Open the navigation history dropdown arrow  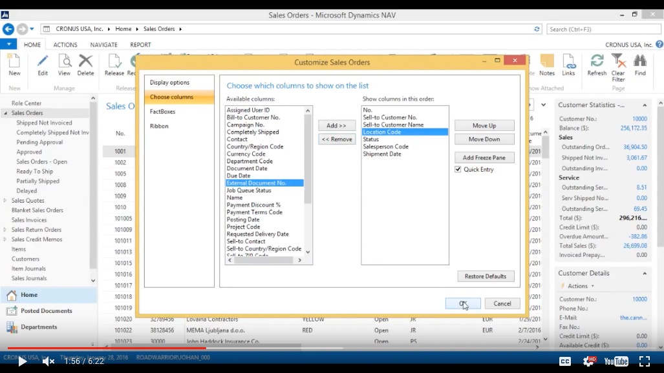pos(32,29)
